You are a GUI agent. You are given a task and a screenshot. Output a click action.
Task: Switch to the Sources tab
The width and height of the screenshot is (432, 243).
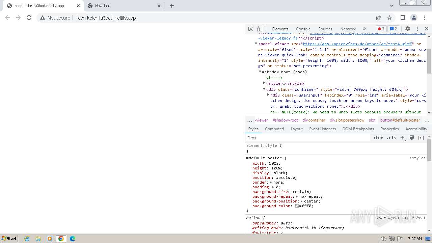click(325, 29)
